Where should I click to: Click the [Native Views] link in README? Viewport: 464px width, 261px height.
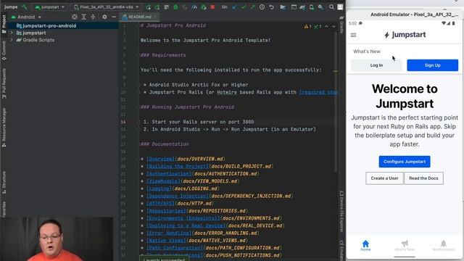166,240
